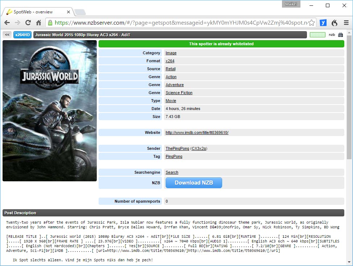Go back in the browser
Screen dimensions: 353x266
click(x=7, y=23)
